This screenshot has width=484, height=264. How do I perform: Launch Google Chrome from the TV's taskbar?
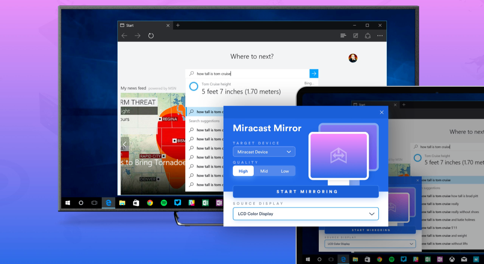pos(150,203)
